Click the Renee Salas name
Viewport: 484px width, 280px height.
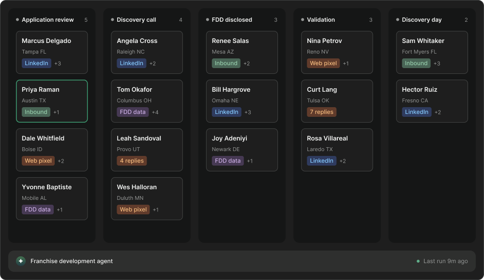230,41
